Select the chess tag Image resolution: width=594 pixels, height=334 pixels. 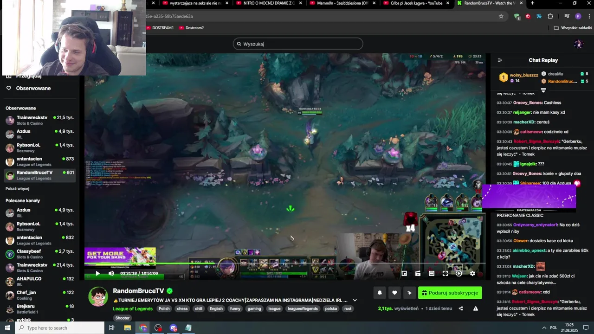point(182,309)
